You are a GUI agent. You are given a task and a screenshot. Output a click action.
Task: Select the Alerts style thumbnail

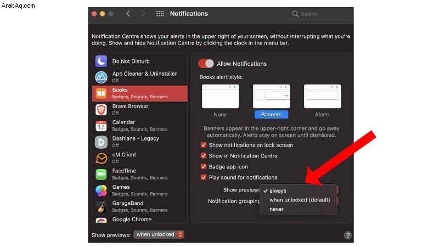(322, 97)
